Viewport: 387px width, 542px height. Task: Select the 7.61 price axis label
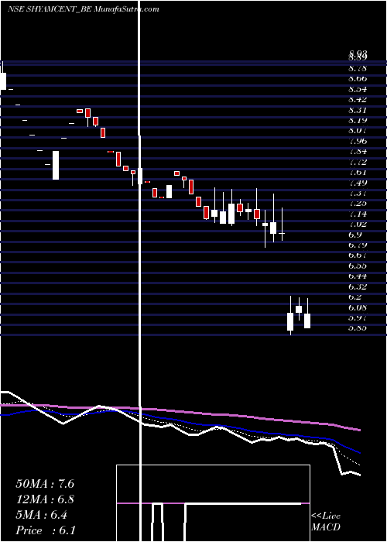(x=358, y=172)
